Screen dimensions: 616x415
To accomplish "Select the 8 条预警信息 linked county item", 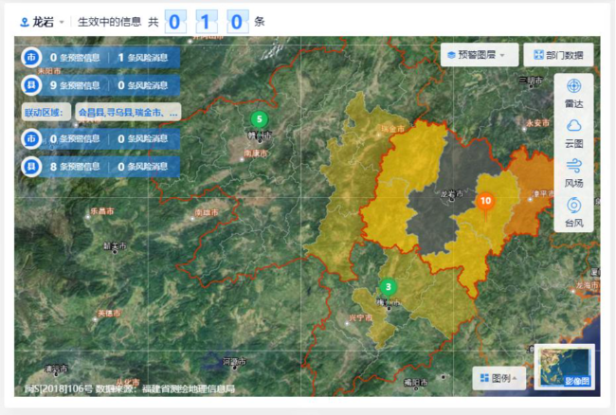I will (x=75, y=167).
